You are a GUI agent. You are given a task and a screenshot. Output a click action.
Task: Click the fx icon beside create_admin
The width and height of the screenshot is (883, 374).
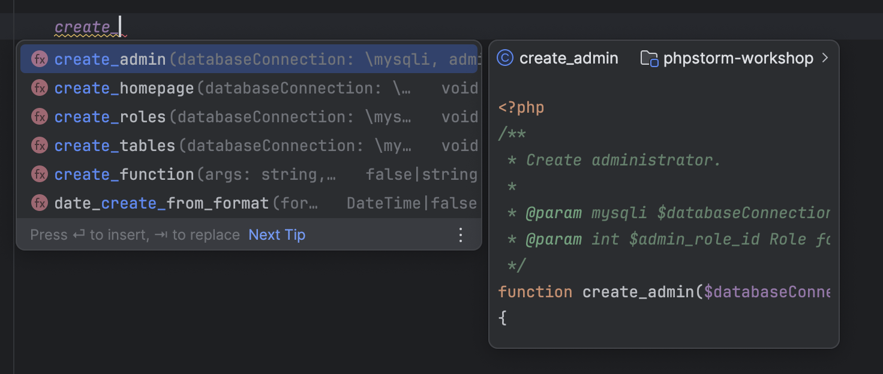39,59
